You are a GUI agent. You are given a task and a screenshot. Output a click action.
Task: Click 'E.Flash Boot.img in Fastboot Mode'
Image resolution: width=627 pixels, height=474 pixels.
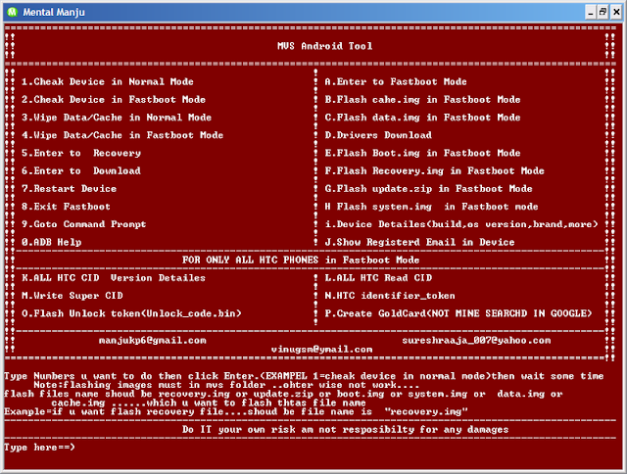422,153
